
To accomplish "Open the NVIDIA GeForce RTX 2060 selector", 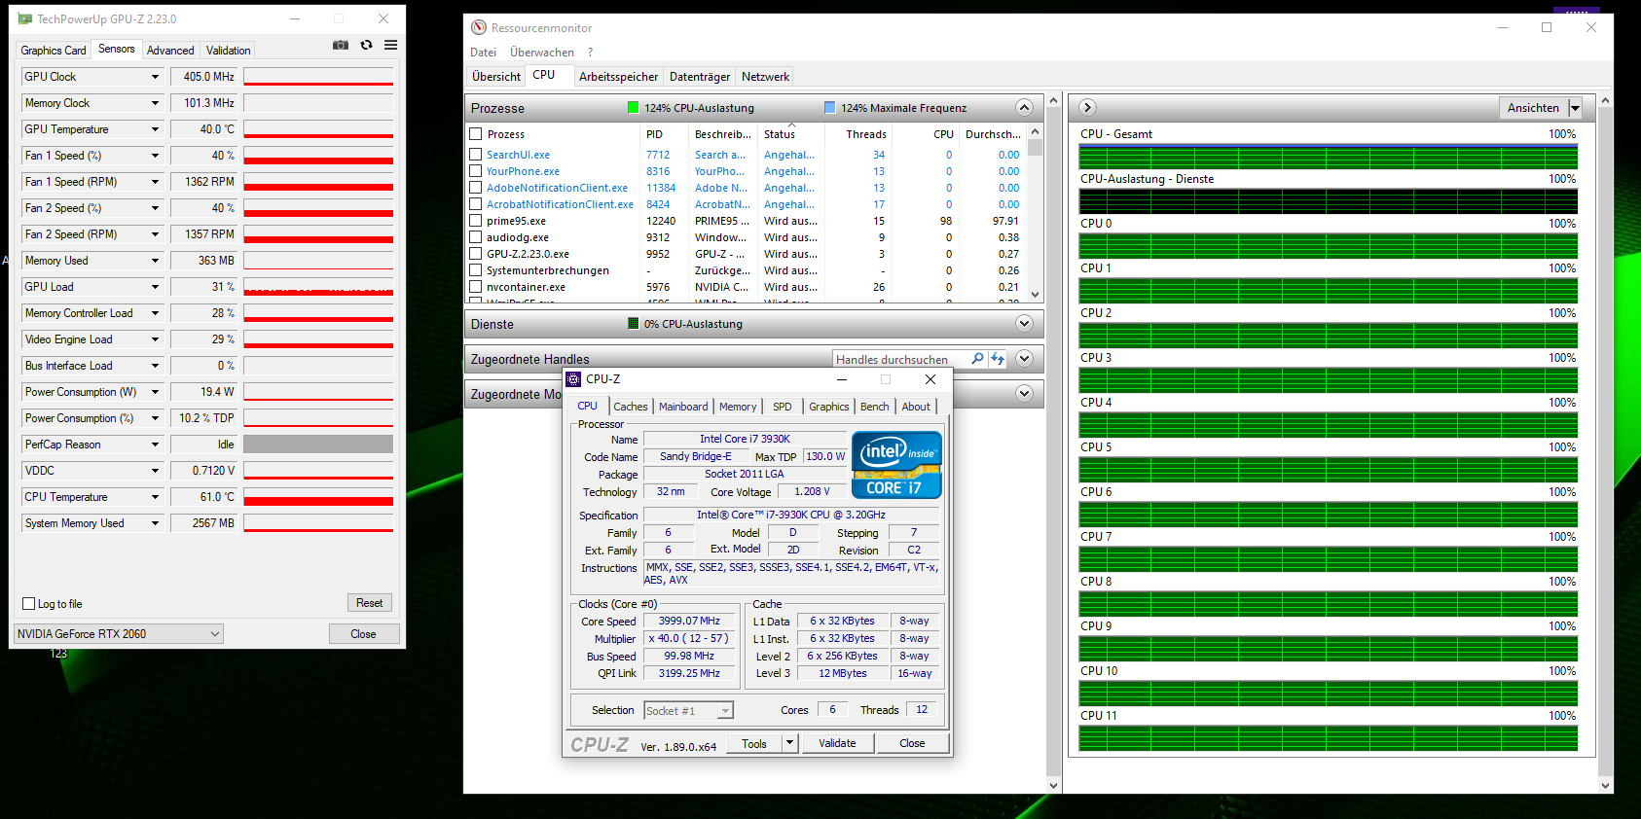I will pyautogui.click(x=119, y=634).
